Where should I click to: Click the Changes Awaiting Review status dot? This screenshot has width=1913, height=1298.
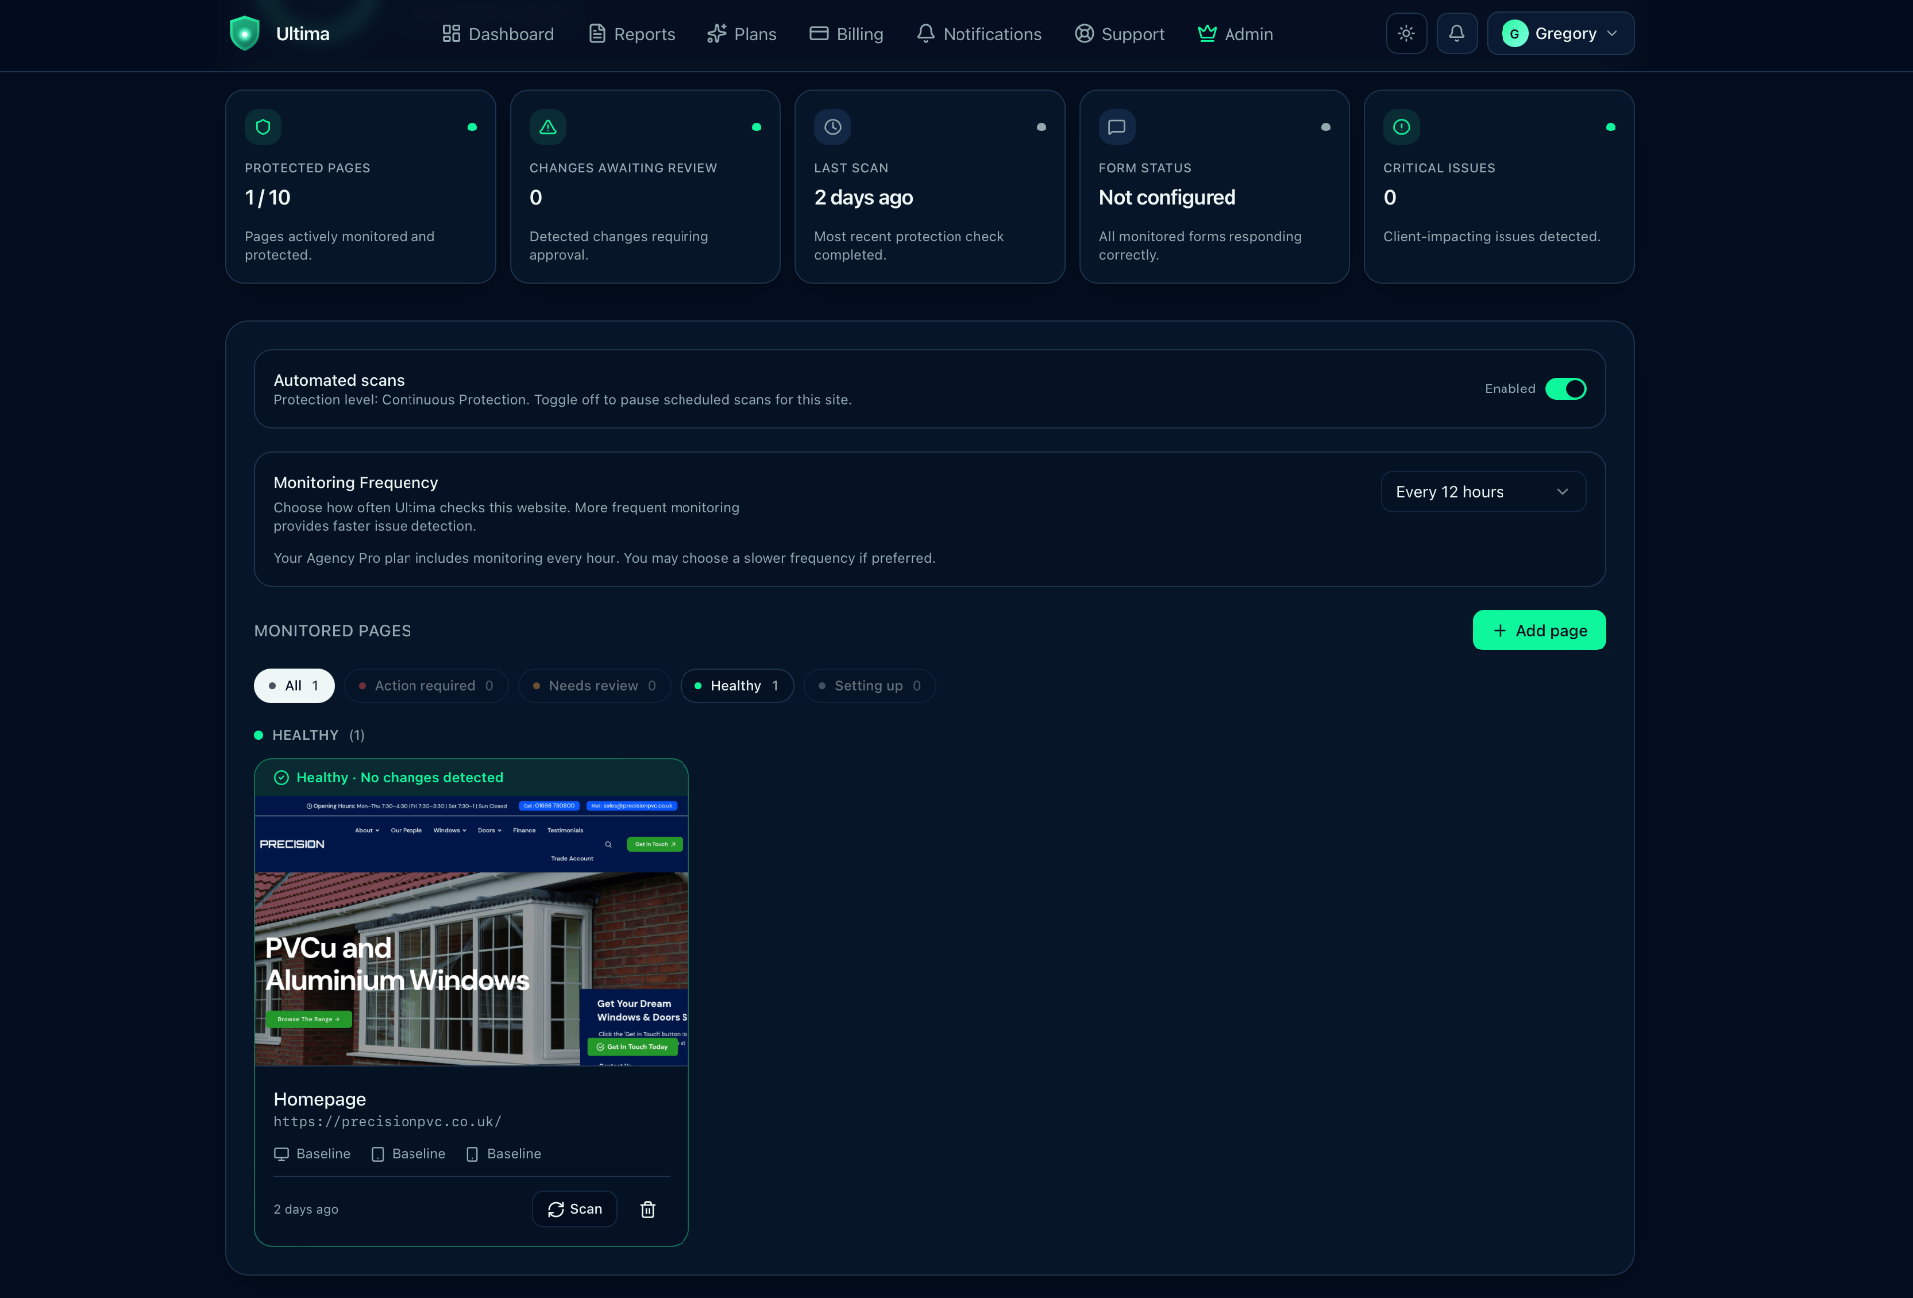tap(756, 127)
